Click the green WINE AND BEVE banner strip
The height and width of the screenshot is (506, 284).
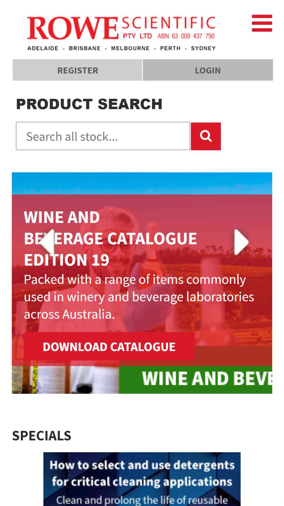click(195, 379)
